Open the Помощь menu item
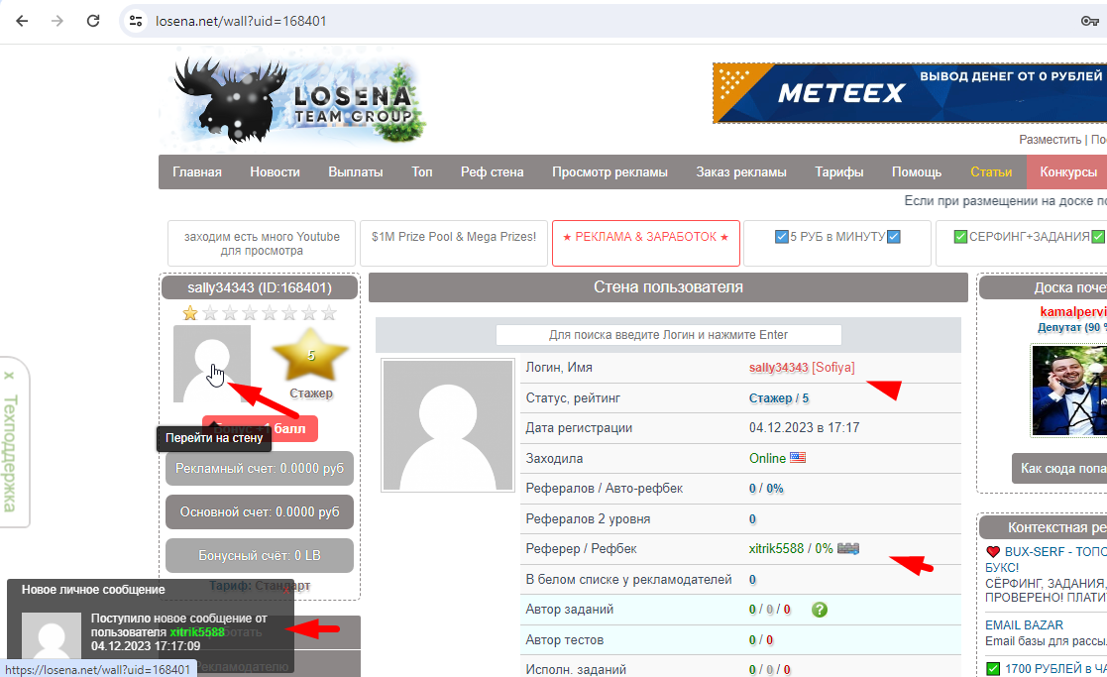This screenshot has width=1107, height=677. [x=917, y=172]
